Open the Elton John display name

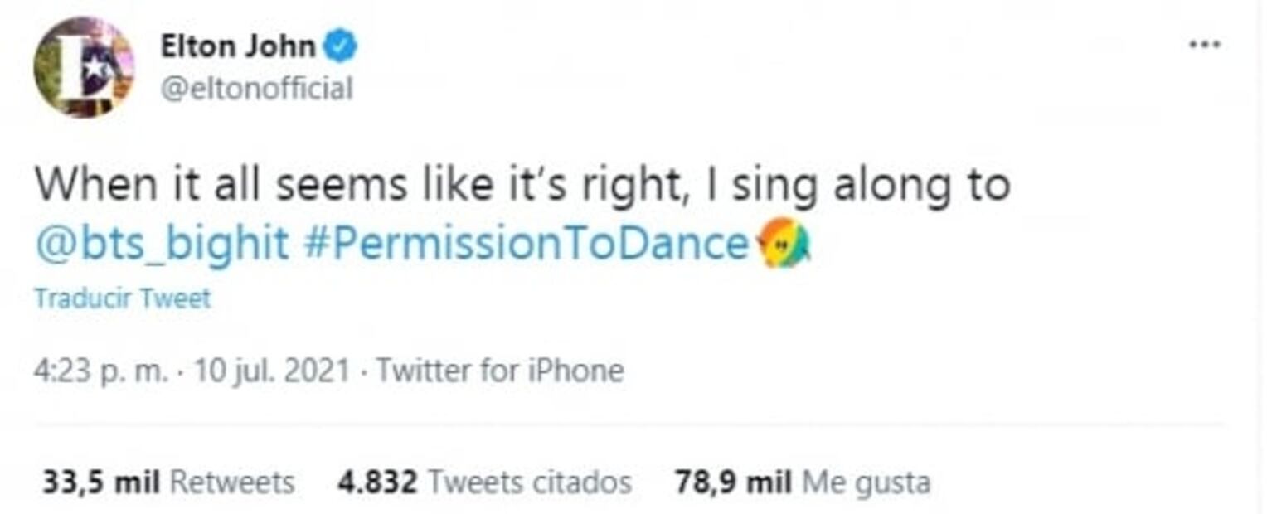[238, 47]
